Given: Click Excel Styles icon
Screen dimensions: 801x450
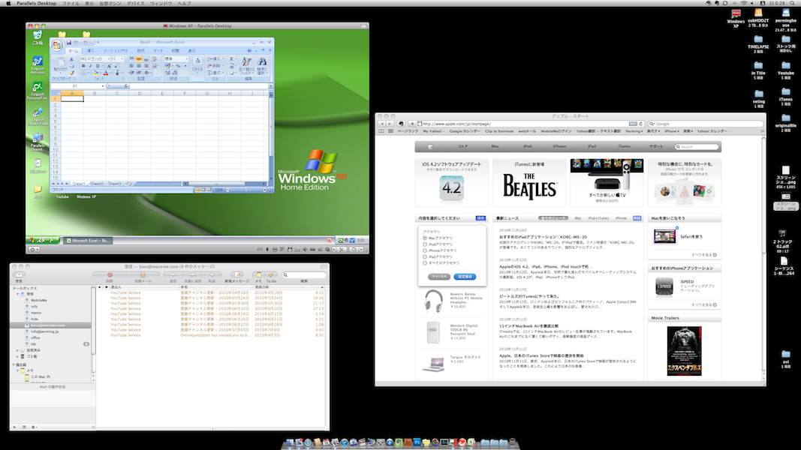Looking at the screenshot, I should click(197, 61).
